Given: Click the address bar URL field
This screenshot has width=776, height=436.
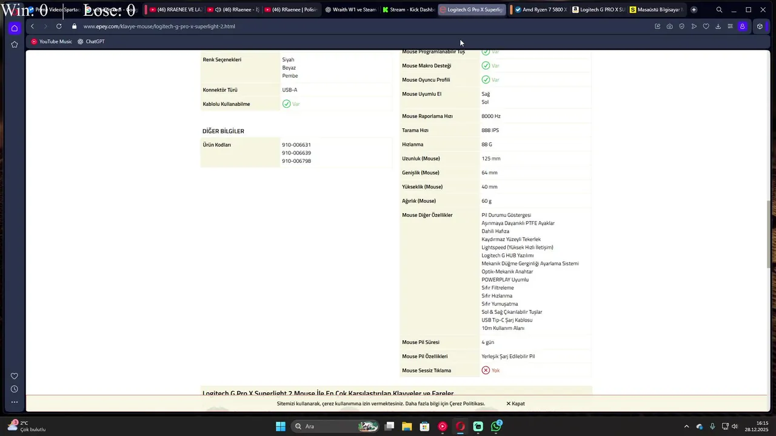Looking at the screenshot, I should click(364, 27).
